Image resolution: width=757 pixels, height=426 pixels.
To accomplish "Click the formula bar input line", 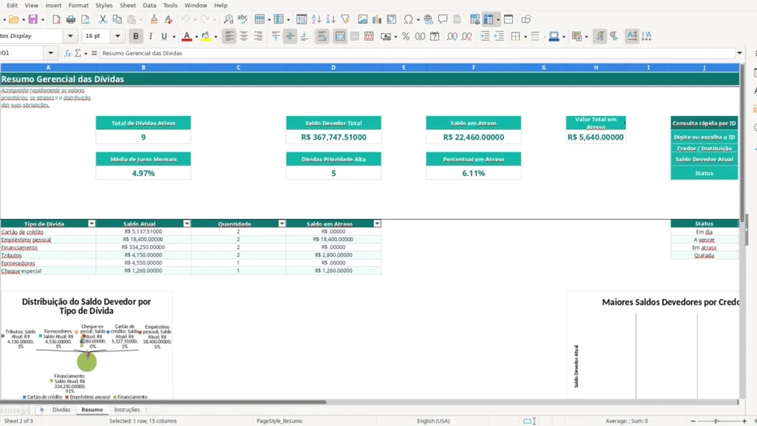I will click(418, 53).
